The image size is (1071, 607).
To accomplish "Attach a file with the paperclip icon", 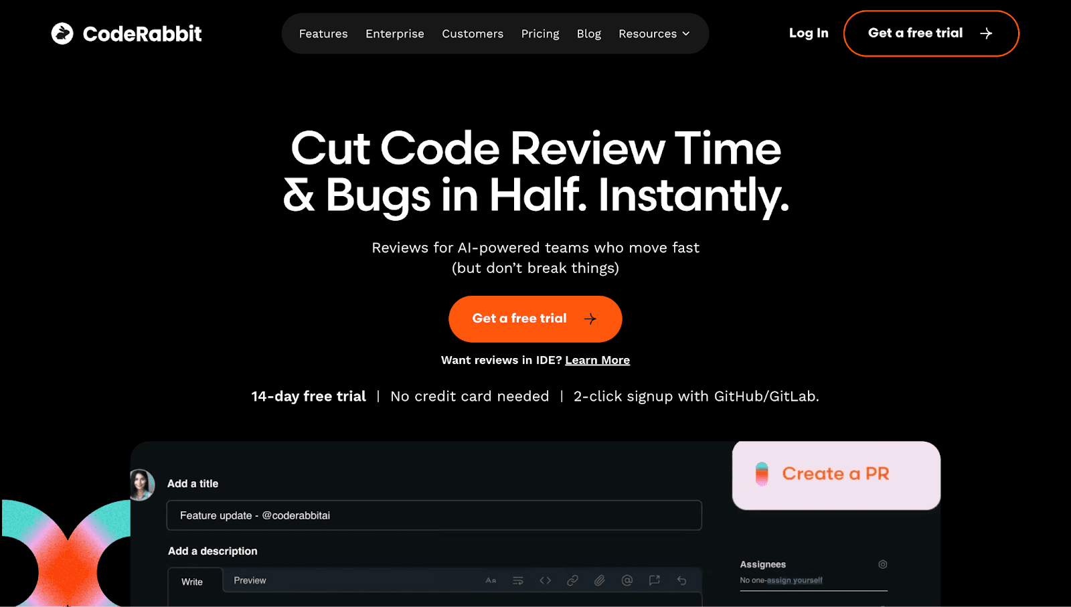I will pyautogui.click(x=600, y=580).
